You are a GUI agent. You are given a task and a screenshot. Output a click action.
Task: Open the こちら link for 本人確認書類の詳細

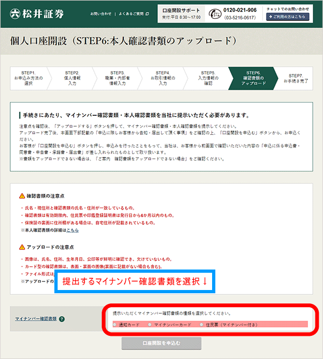[x=73, y=230]
